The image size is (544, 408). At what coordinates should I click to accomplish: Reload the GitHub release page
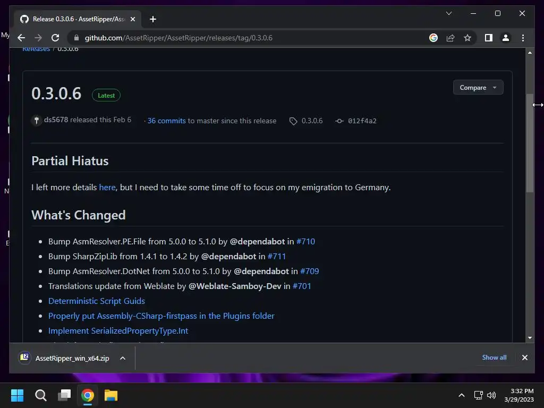tap(55, 38)
